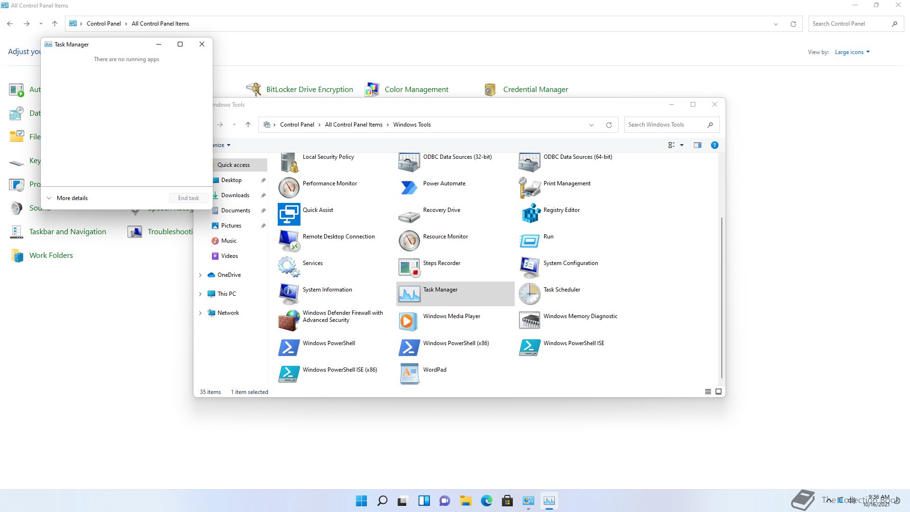Switch to details view in status bar
This screenshot has width=910, height=512.
click(708, 392)
